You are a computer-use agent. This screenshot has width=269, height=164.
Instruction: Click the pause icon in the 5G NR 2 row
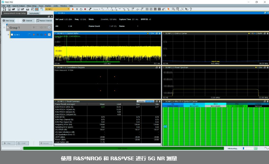tap(38, 34)
